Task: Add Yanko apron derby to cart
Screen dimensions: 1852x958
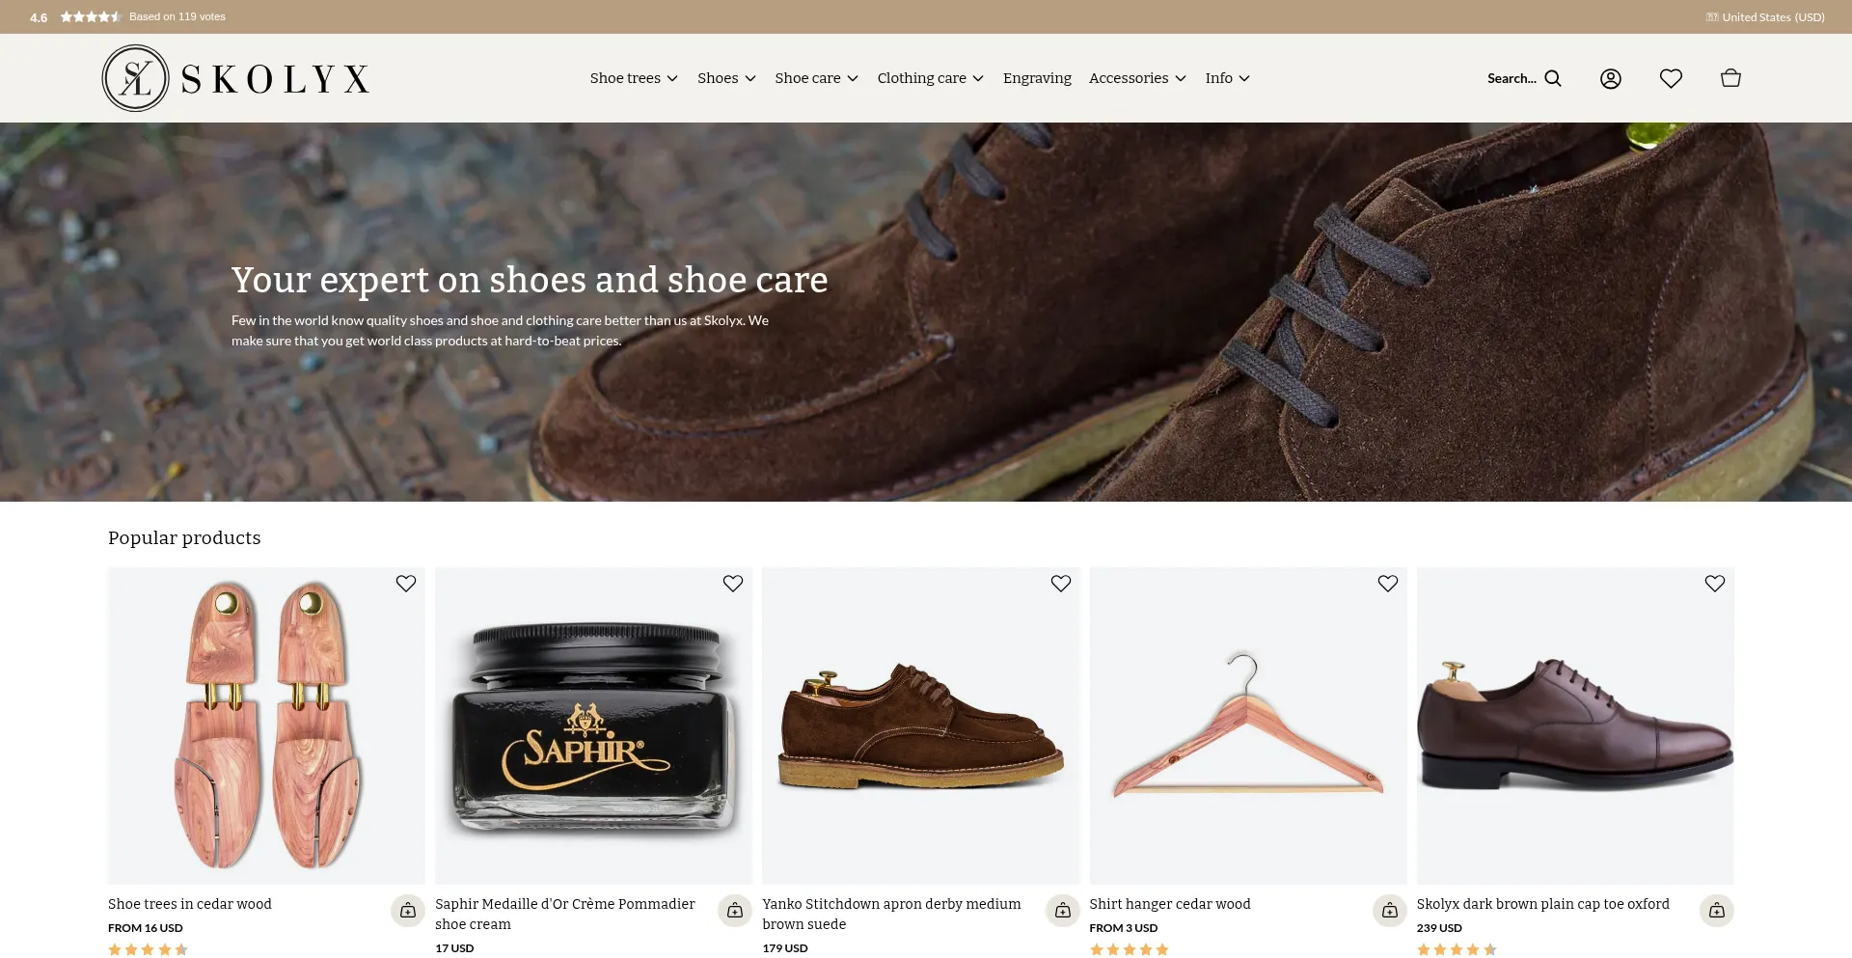Action: 1063,910
